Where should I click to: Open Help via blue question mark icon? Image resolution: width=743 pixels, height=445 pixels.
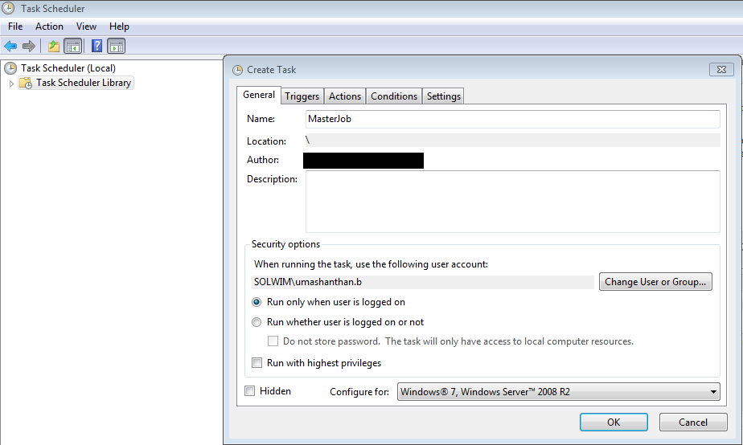pos(96,46)
